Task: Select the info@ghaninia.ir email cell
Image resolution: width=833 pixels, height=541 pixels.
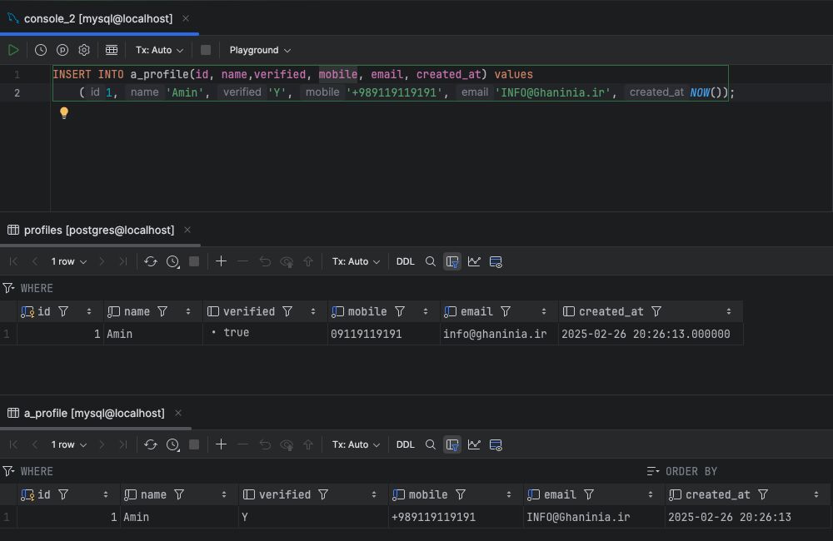Action: [499, 334]
